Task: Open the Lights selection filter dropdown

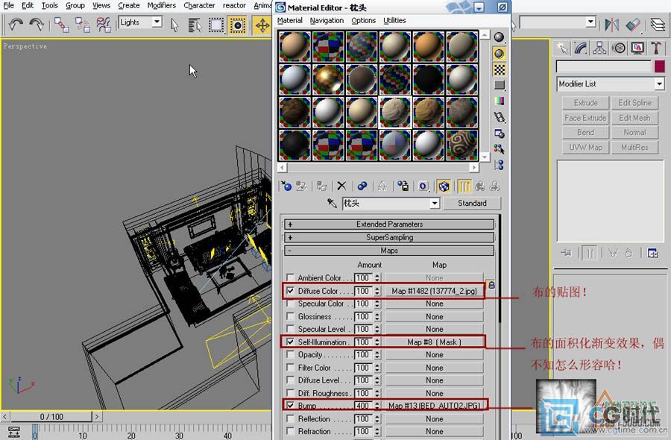Action: (157, 22)
